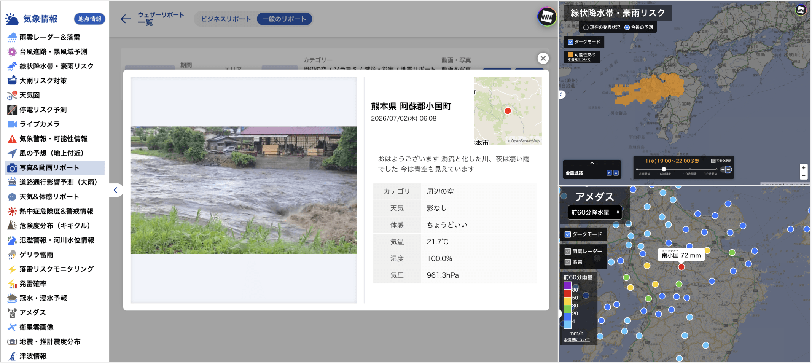Select 写真&動画リポート menu item

(x=55, y=168)
